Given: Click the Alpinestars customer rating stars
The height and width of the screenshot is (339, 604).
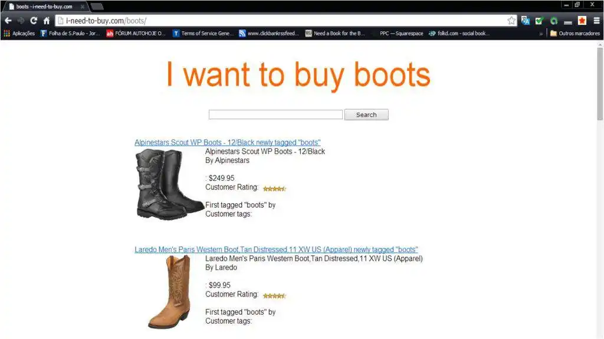Looking at the screenshot, I should click(274, 188).
